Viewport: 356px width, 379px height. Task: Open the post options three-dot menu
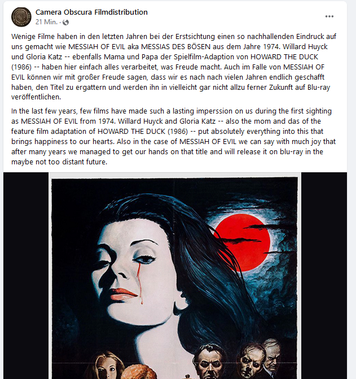(x=329, y=16)
